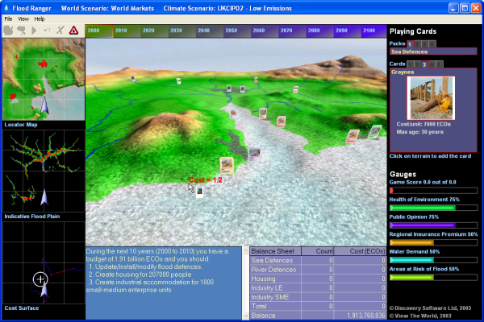Click the crosshair circle on Cost Surface

(x=40, y=279)
